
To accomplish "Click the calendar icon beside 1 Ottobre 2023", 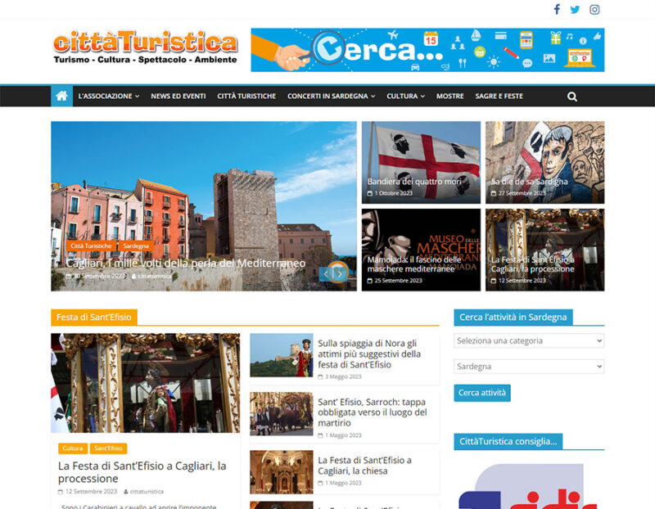I will (368, 195).
